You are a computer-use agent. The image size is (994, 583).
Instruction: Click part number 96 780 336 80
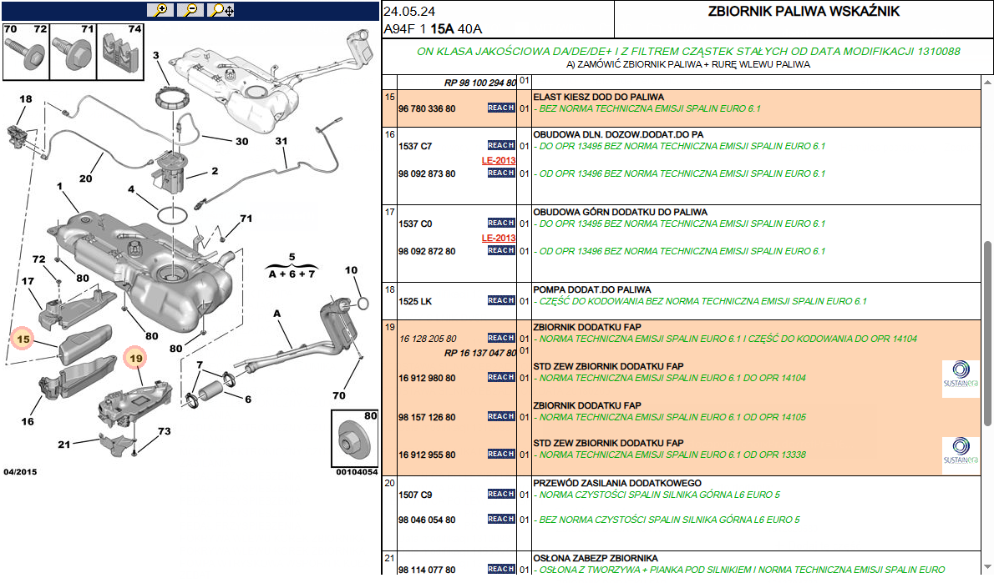427,109
